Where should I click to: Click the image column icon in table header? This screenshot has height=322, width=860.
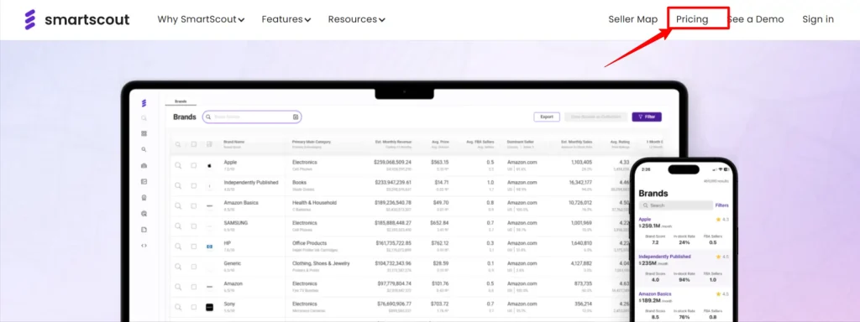tap(209, 144)
